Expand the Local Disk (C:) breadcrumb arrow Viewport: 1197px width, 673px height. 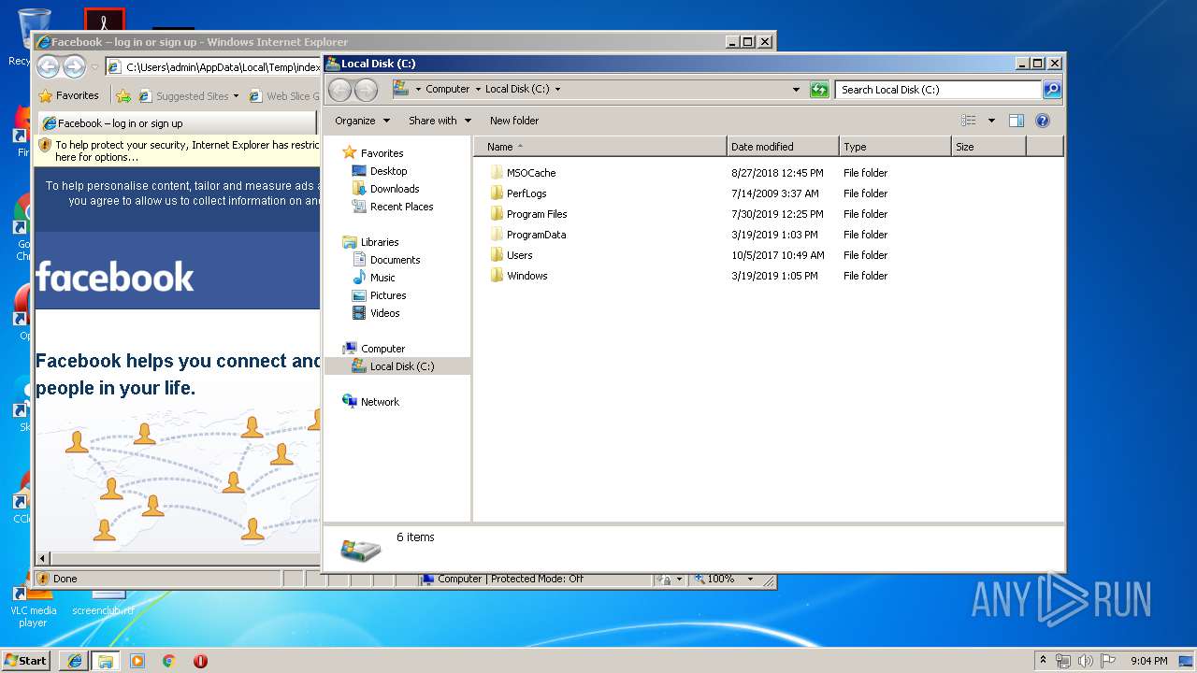click(558, 90)
